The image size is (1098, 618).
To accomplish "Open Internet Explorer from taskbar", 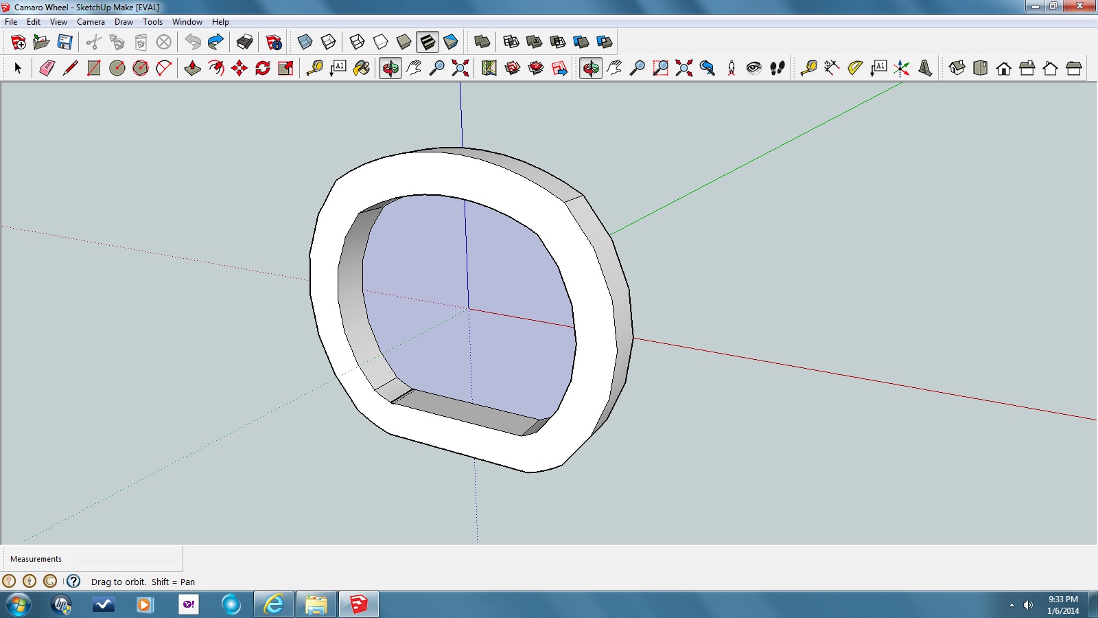I will point(274,605).
